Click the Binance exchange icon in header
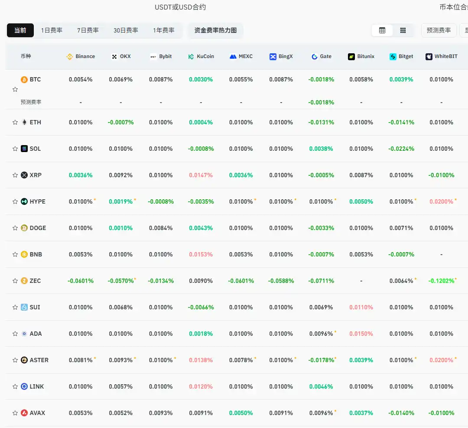This screenshot has height=428, width=468. coord(69,56)
